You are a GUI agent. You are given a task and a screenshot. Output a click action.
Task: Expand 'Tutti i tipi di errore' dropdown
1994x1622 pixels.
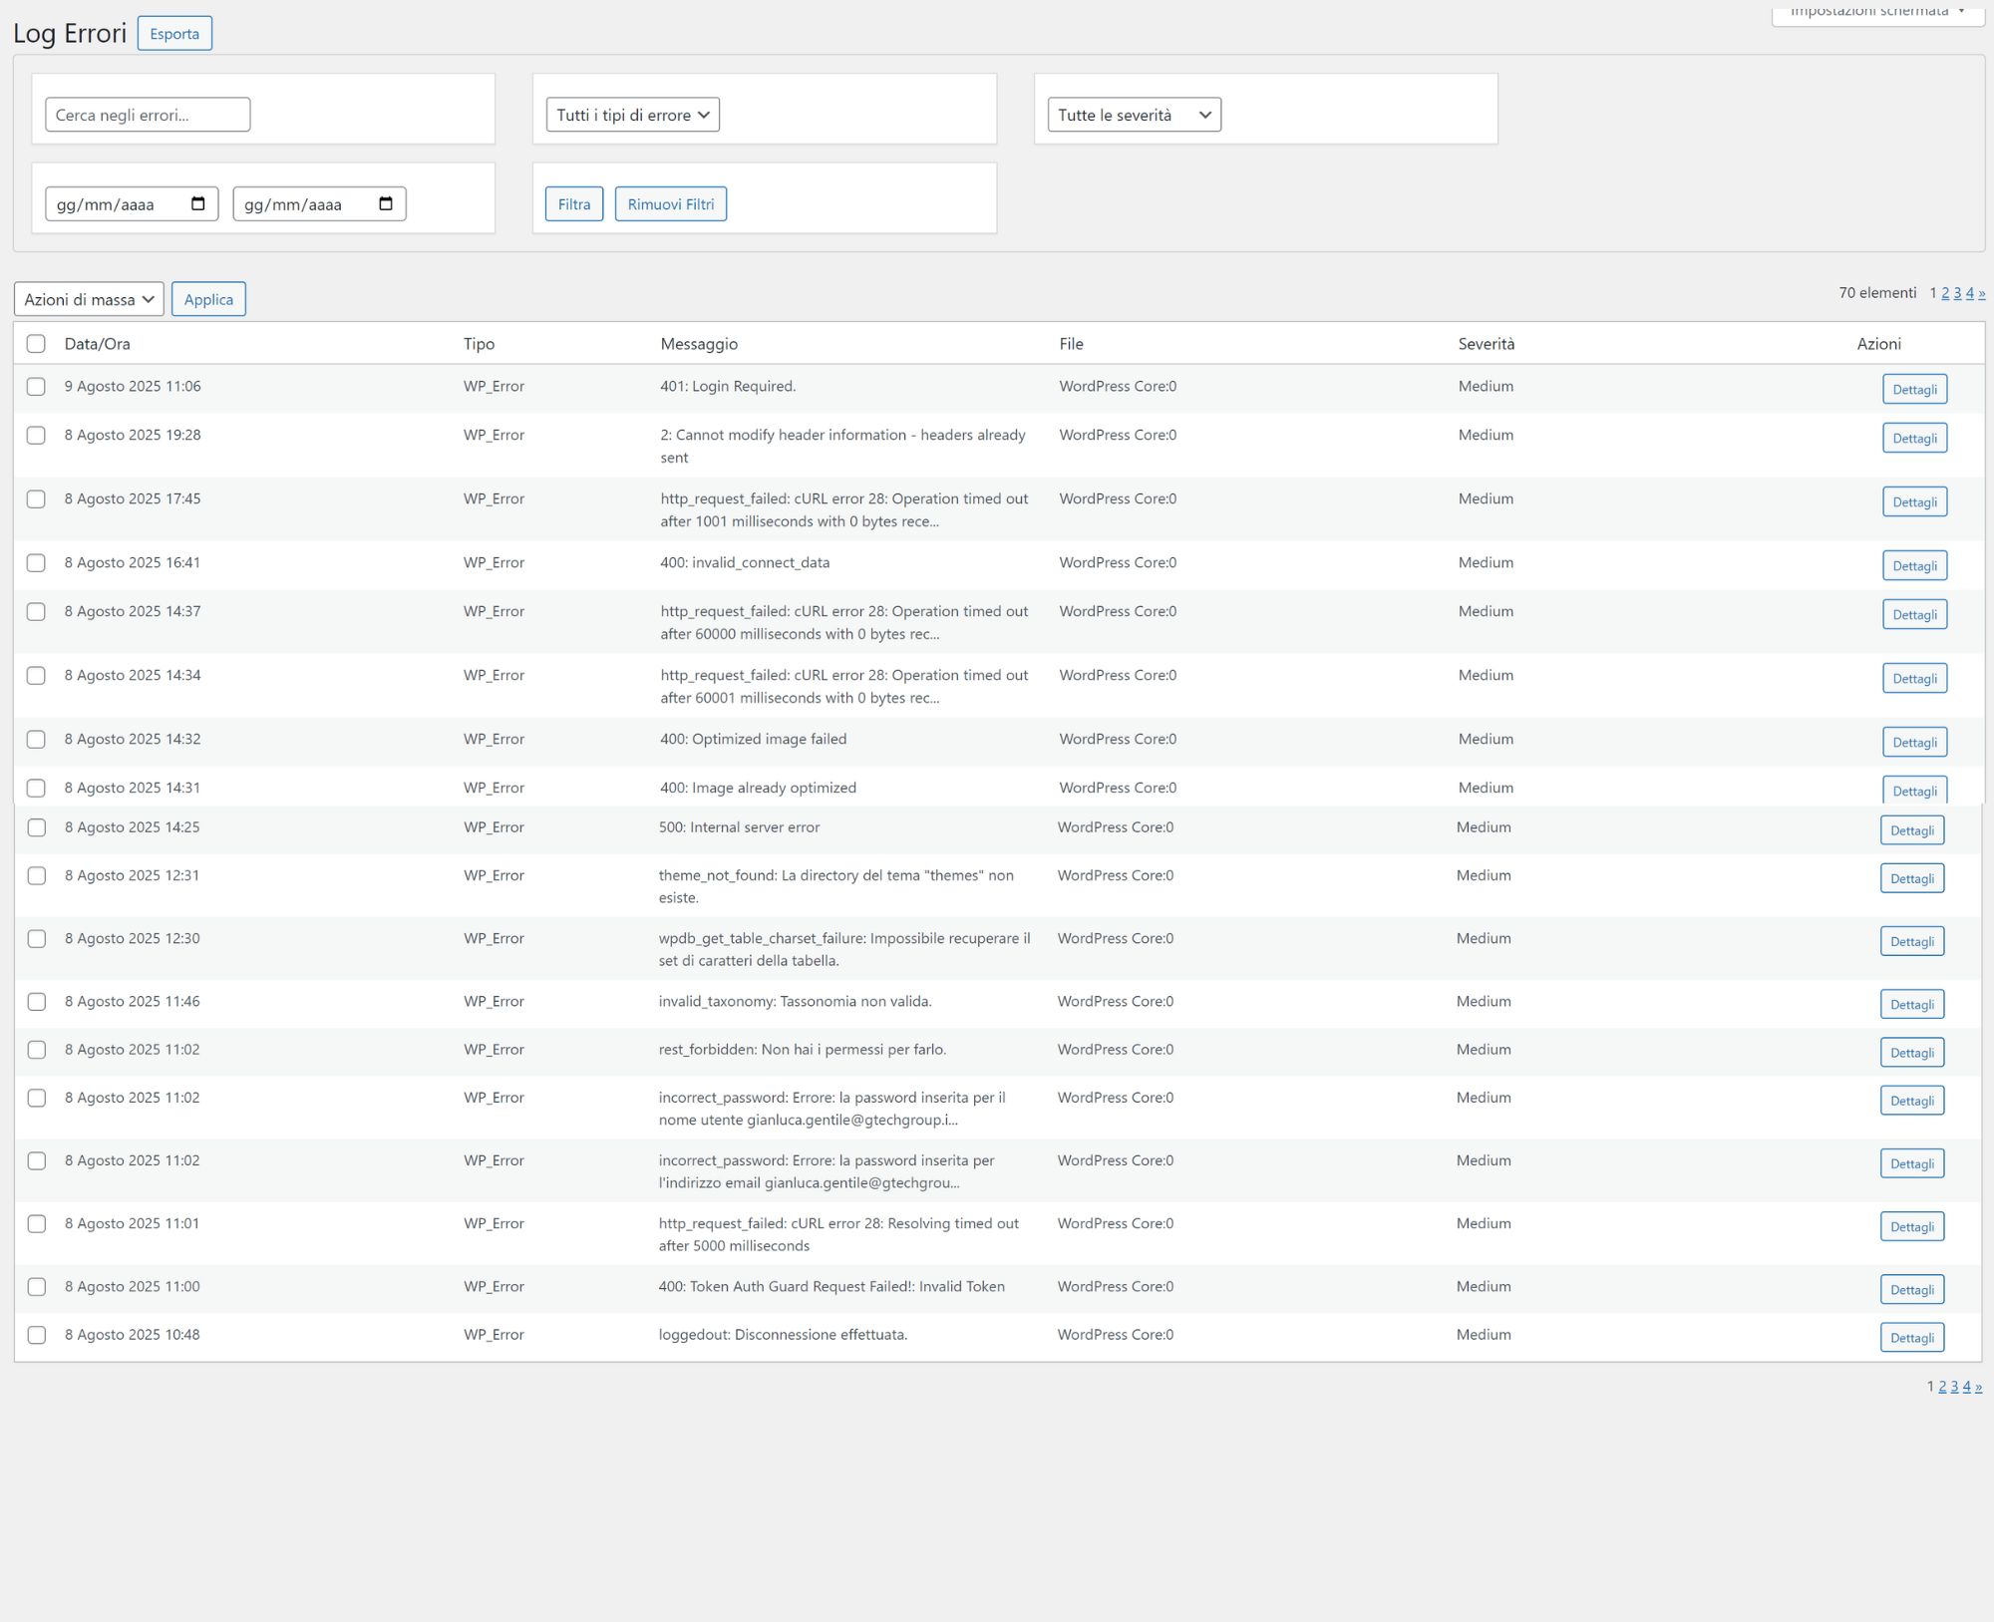(x=632, y=115)
